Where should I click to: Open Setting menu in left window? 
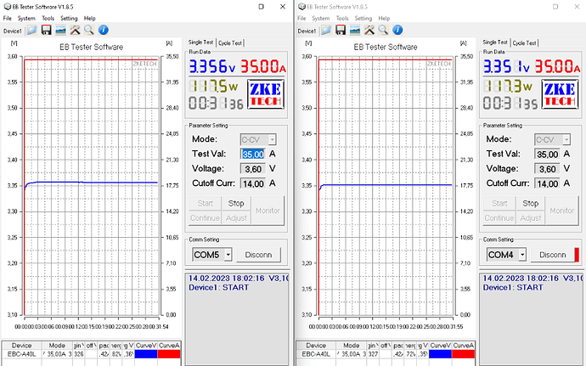69,19
